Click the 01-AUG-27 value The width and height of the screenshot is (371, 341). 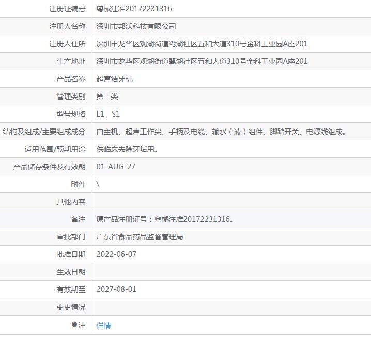[116, 167]
